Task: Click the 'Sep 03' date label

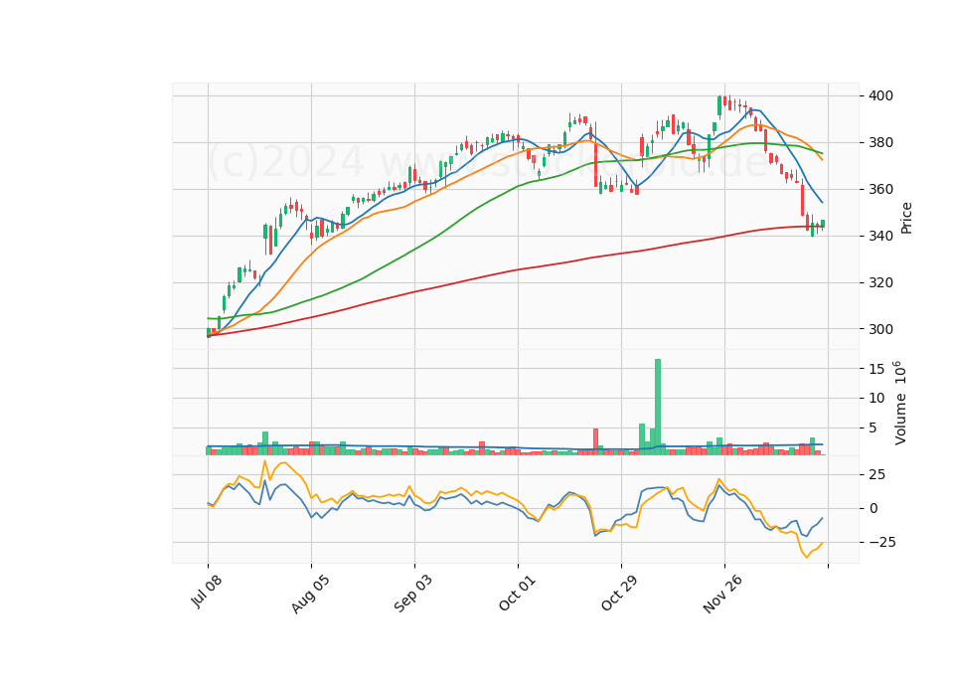Action: point(413,594)
